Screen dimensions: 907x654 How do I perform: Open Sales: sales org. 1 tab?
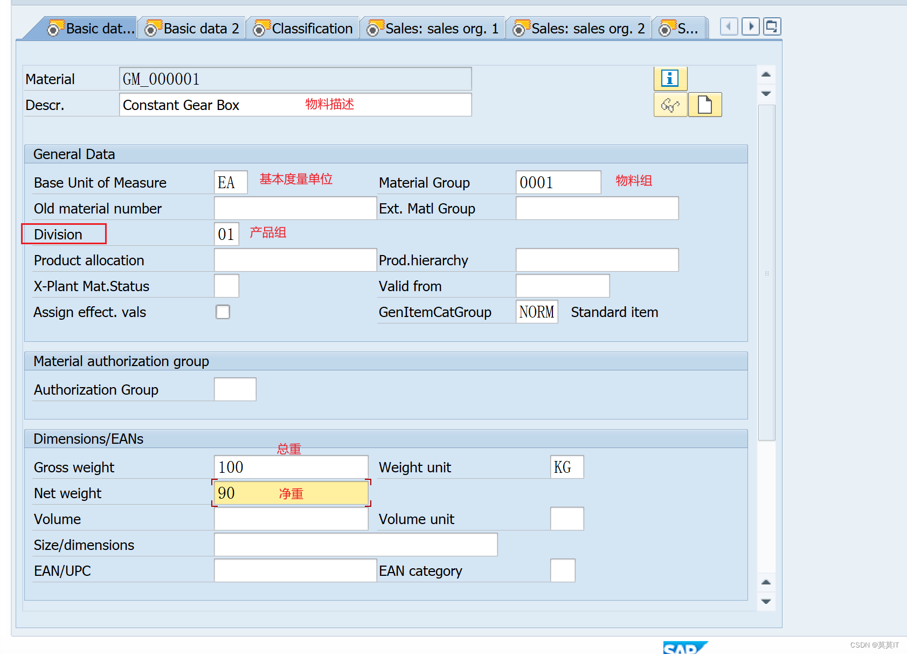[x=433, y=29]
